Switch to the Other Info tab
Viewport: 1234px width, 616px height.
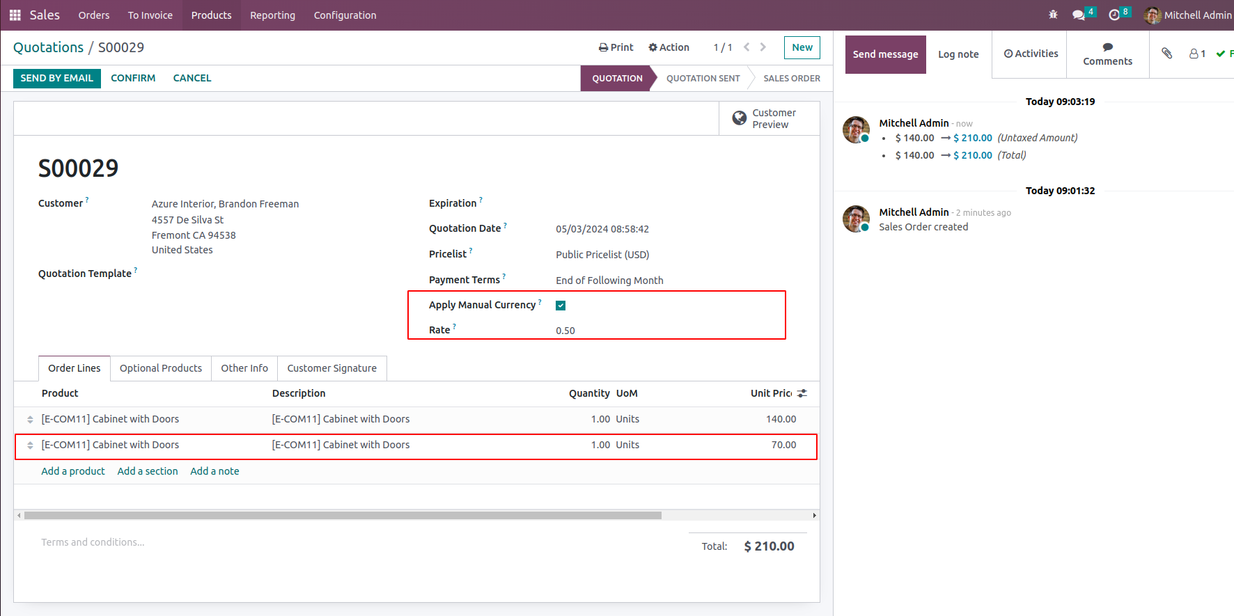(x=244, y=368)
